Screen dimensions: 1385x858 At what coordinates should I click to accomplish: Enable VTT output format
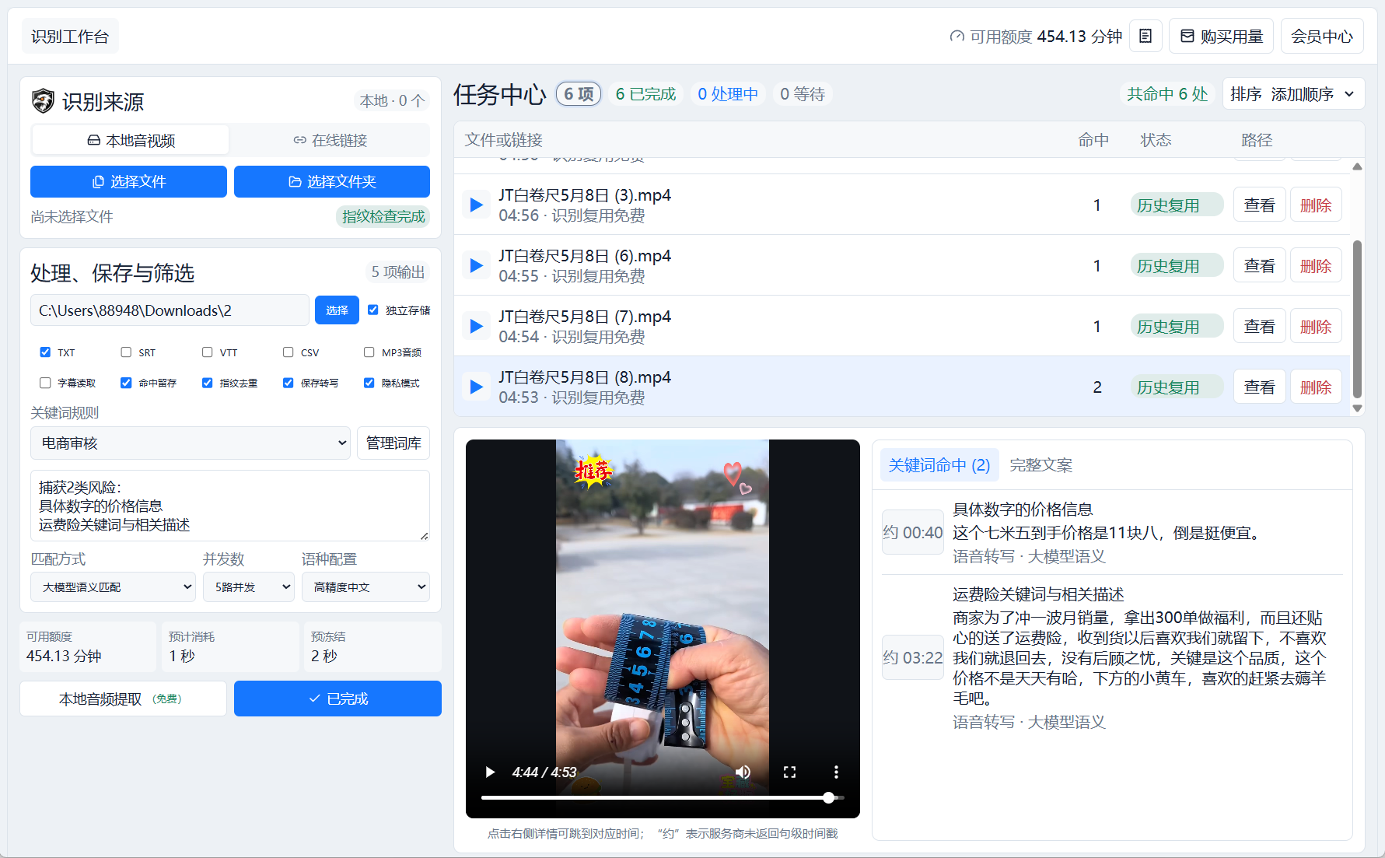207,352
